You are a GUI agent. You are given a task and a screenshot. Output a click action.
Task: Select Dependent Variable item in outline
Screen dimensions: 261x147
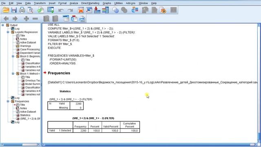click(30, 53)
